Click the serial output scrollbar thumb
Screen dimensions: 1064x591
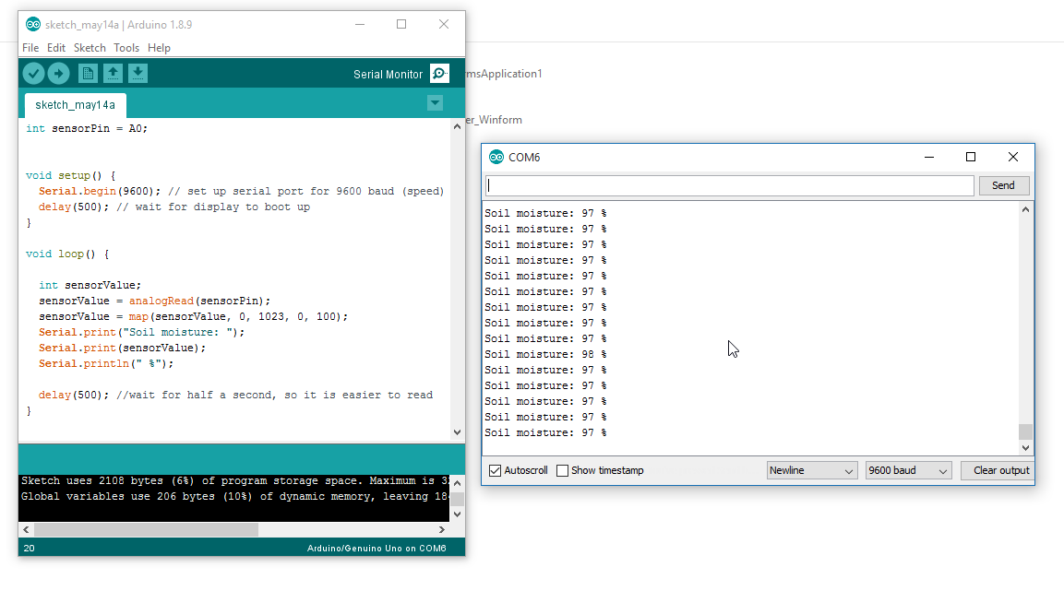(1025, 431)
